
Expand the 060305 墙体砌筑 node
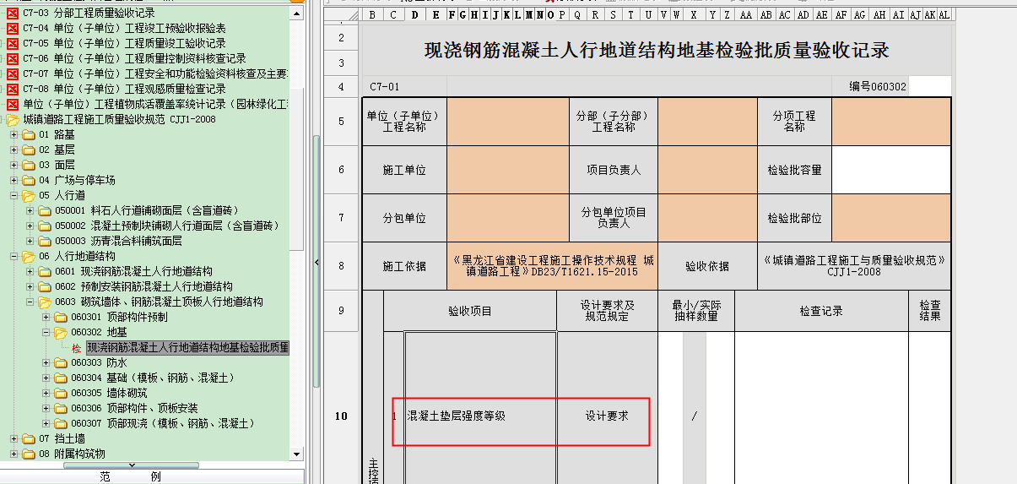point(46,393)
